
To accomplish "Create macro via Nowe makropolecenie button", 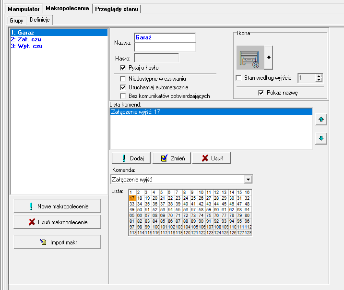I will [x=57, y=206].
